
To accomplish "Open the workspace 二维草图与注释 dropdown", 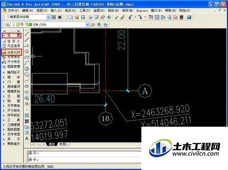I will (x=48, y=17).
